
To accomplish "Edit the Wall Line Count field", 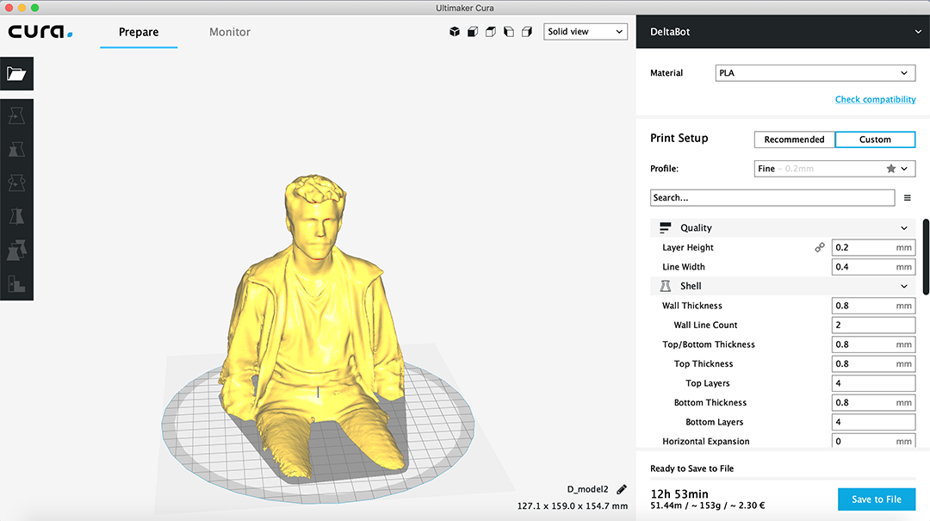I will (873, 326).
